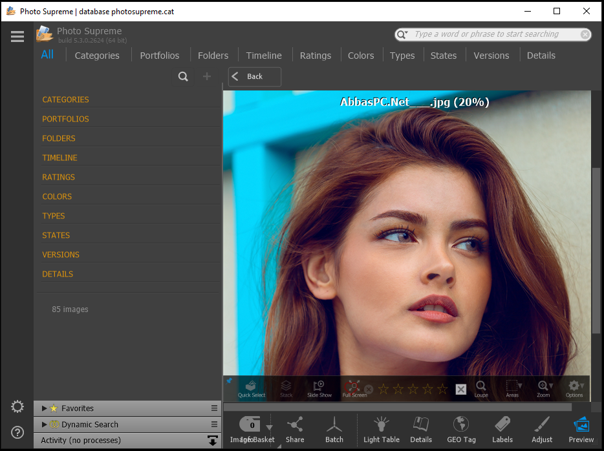
Task: Click the Activity panel download arrow icon
Action: pyautogui.click(x=212, y=440)
